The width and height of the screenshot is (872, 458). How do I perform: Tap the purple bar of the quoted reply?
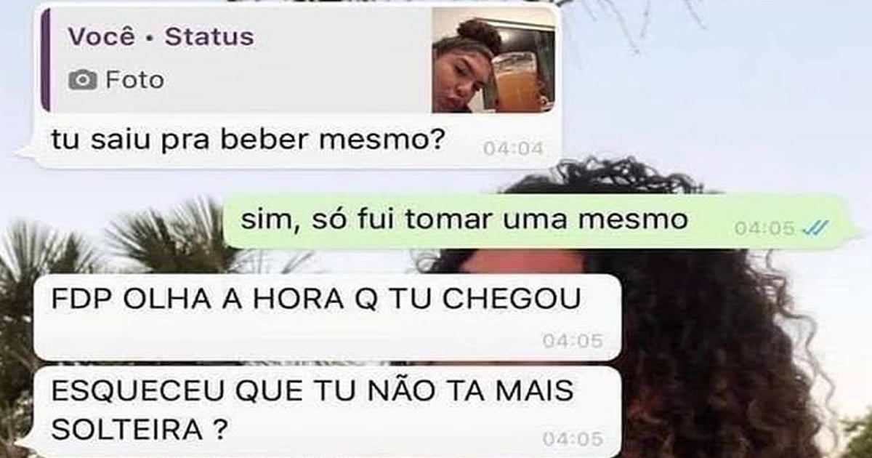pyautogui.click(x=46, y=60)
